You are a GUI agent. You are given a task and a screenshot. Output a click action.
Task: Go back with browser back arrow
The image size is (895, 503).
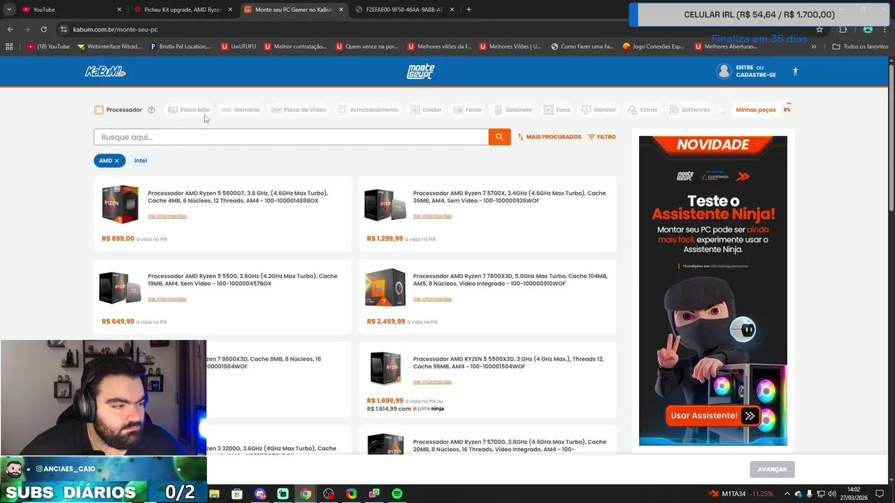(10, 29)
